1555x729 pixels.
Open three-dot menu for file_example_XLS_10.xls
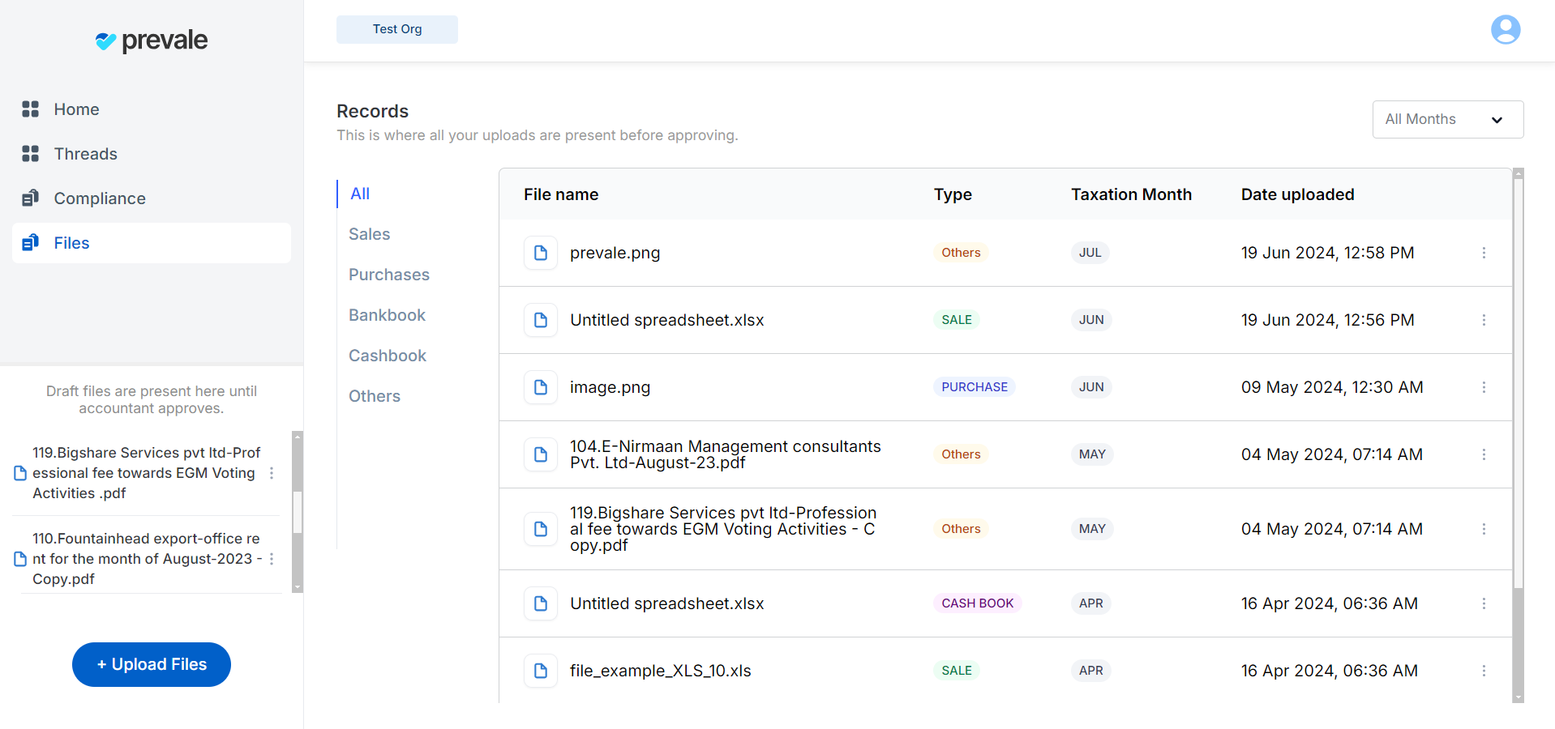[1484, 671]
